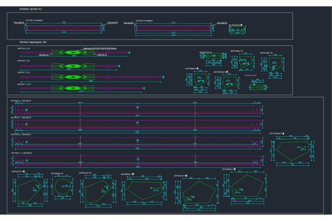This screenshot has height=221, width=332.
Task: Click the "Strešne ukrute SU" section title
Action: click(31, 10)
